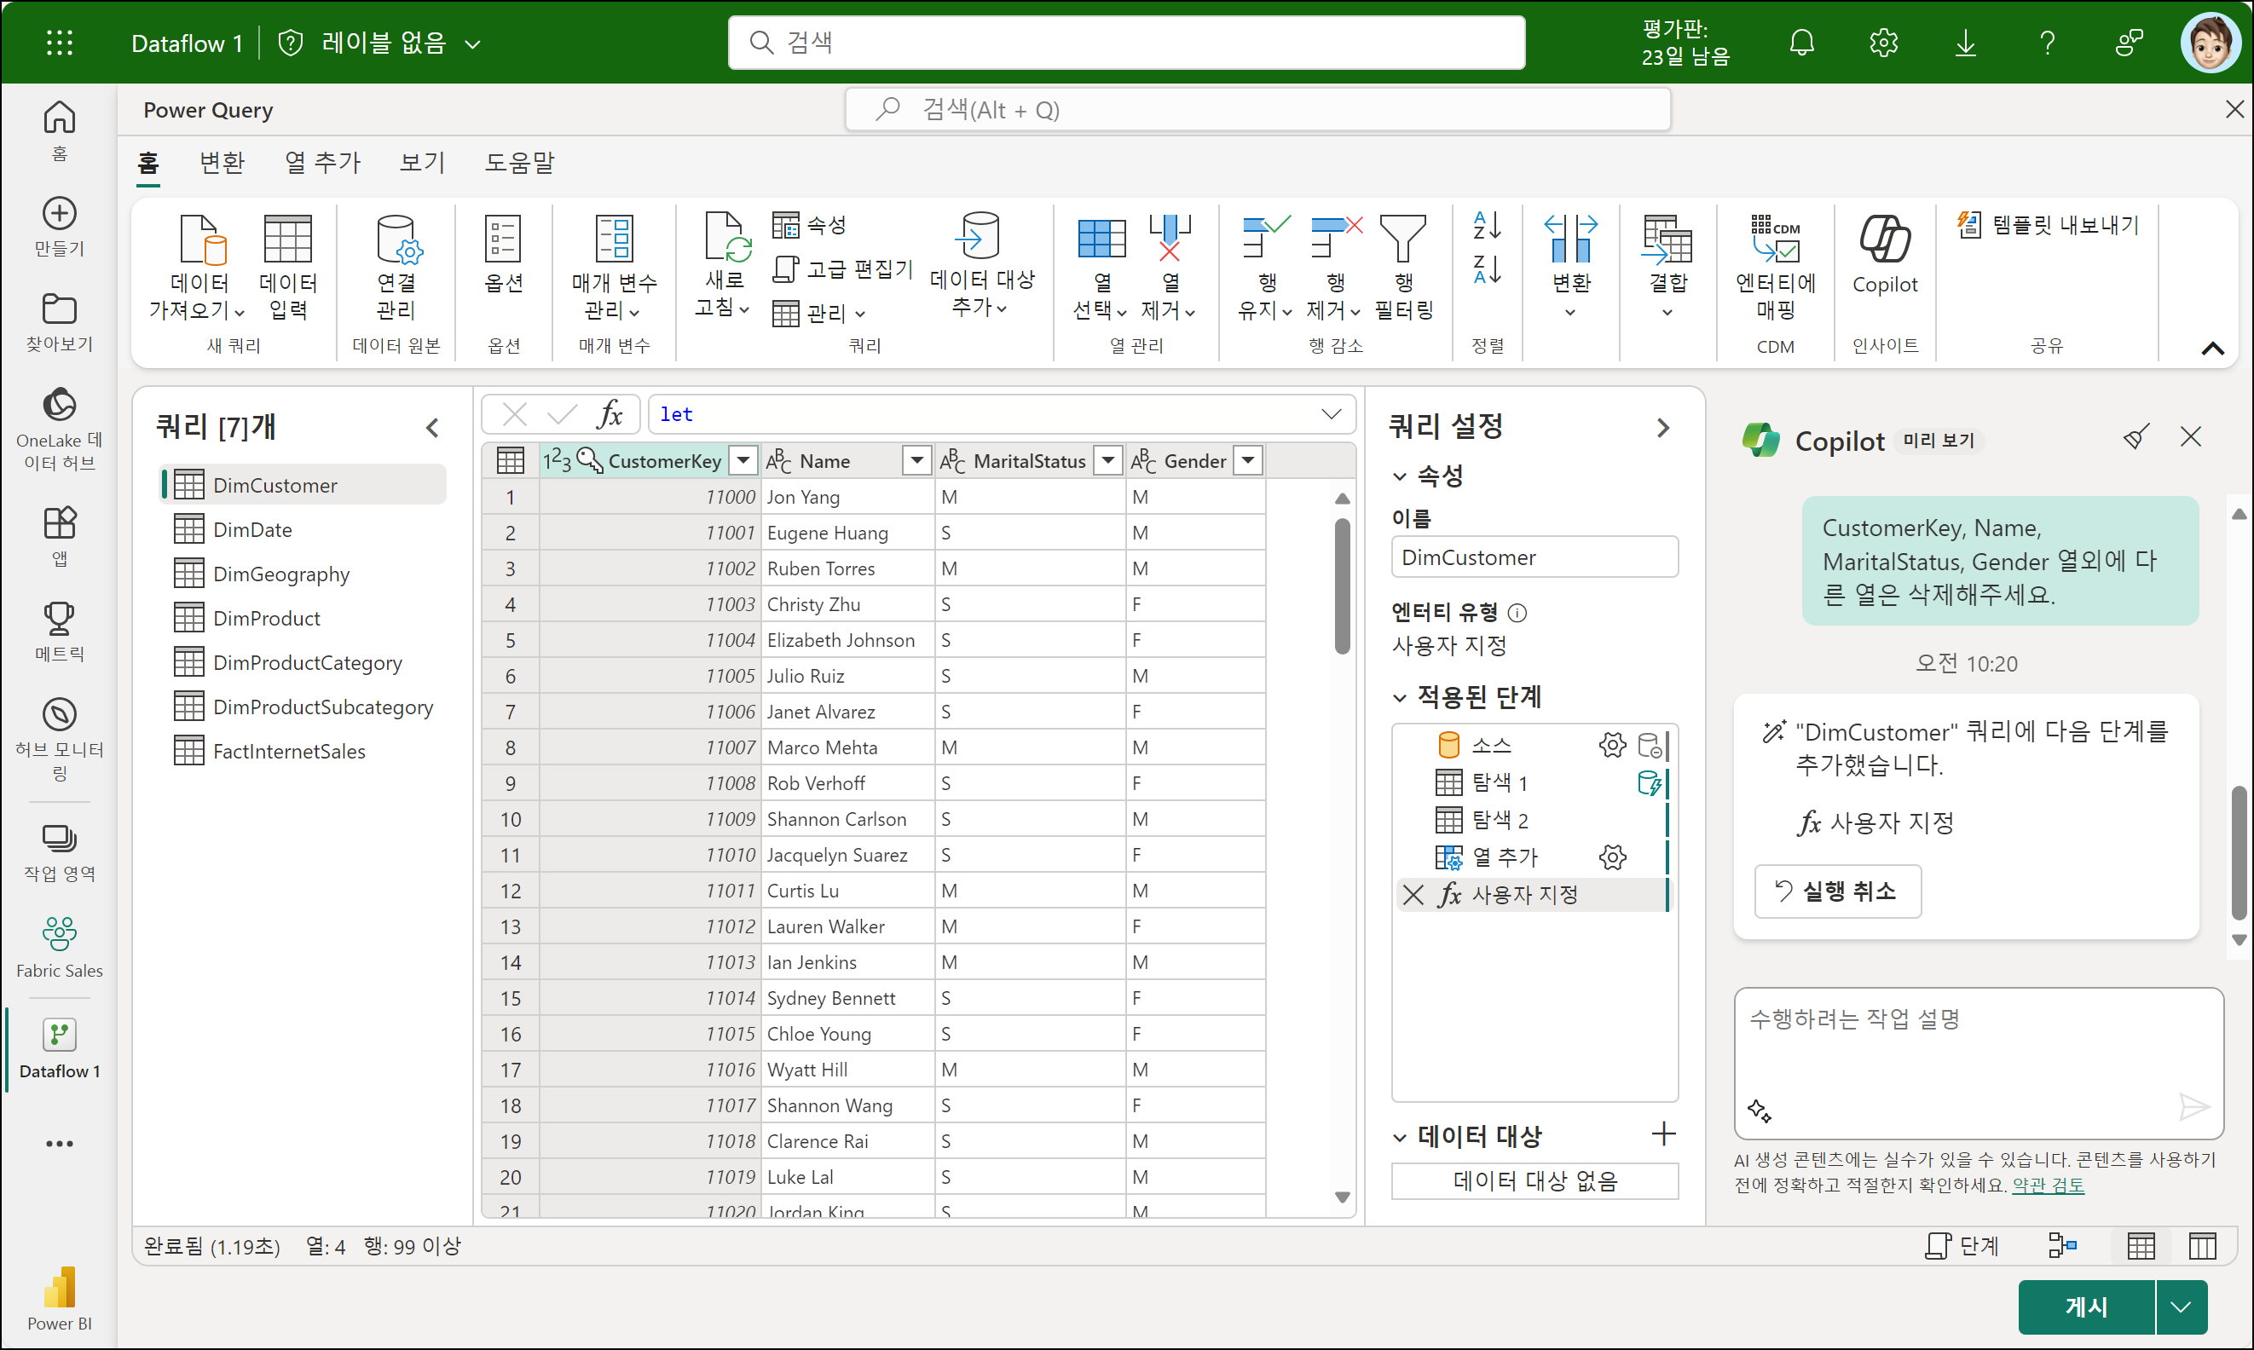Click the sort ascending A-Z icon

point(1487,224)
